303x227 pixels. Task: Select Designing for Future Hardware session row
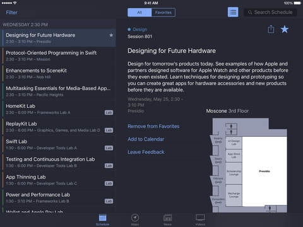coord(58,38)
